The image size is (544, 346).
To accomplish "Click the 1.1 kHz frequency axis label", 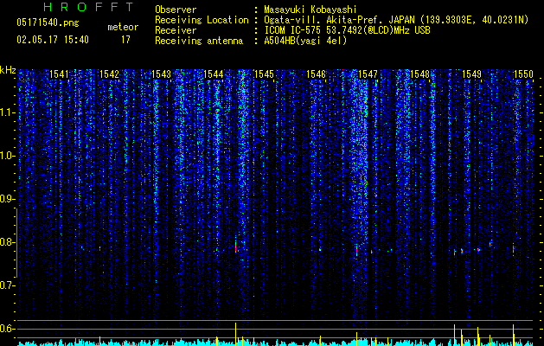I will (8, 112).
